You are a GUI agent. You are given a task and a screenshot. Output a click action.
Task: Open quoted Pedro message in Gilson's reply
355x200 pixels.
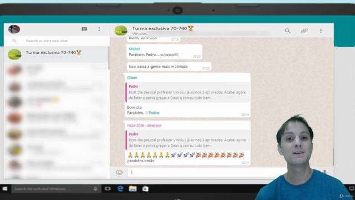coord(187,92)
